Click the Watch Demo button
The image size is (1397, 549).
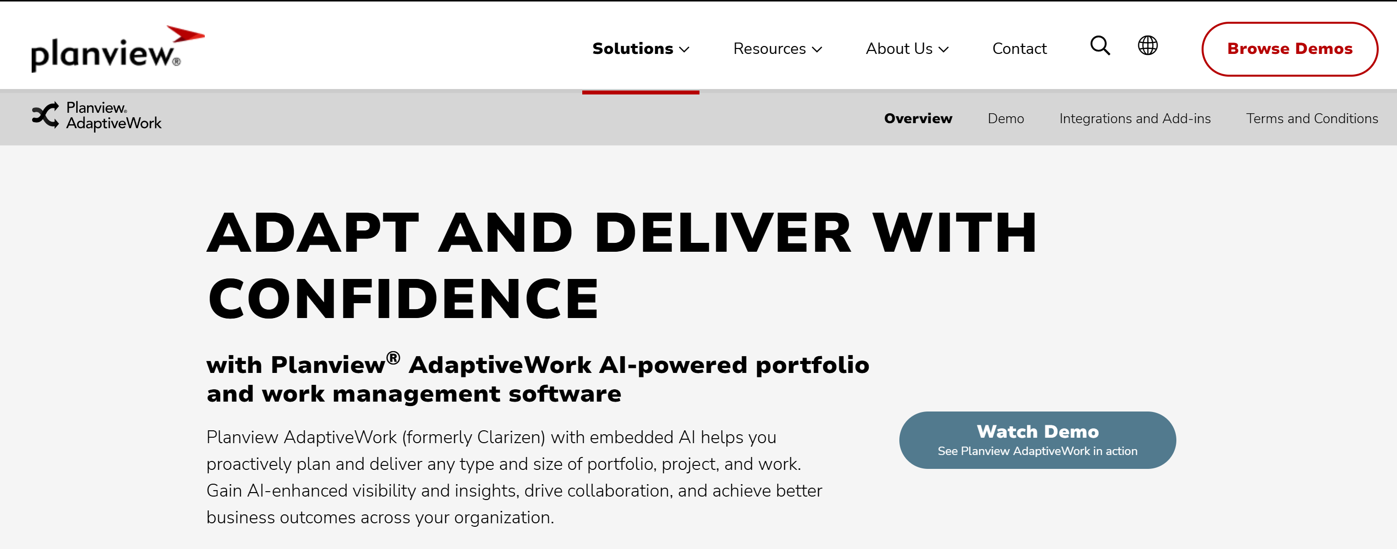(x=1037, y=440)
